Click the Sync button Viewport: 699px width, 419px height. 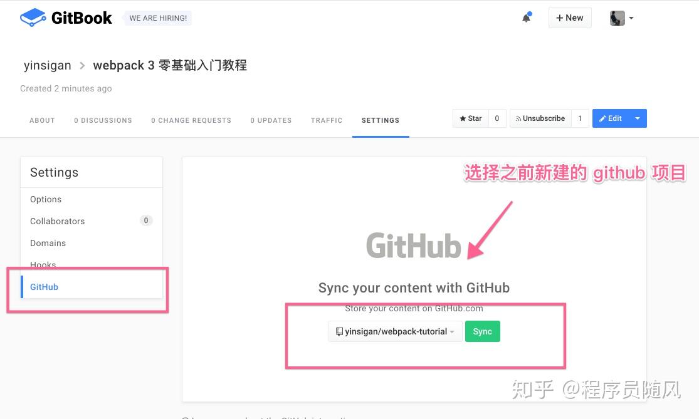[482, 331]
